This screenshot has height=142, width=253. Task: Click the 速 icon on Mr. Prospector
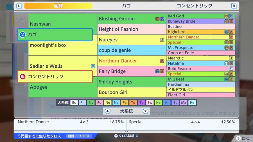click(227, 48)
